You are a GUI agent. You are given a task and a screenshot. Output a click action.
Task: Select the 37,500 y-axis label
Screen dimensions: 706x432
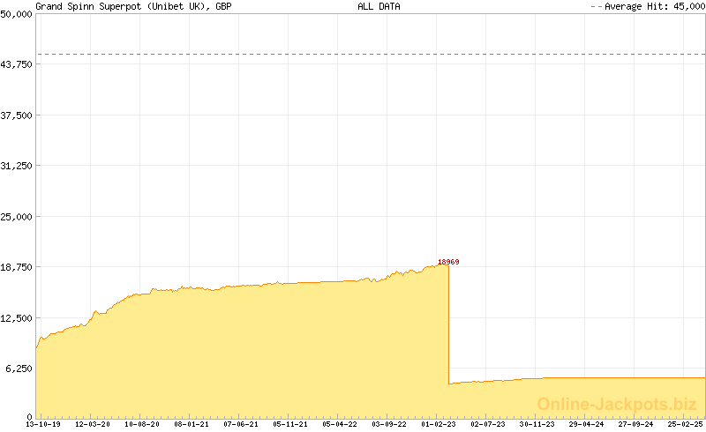17,115
